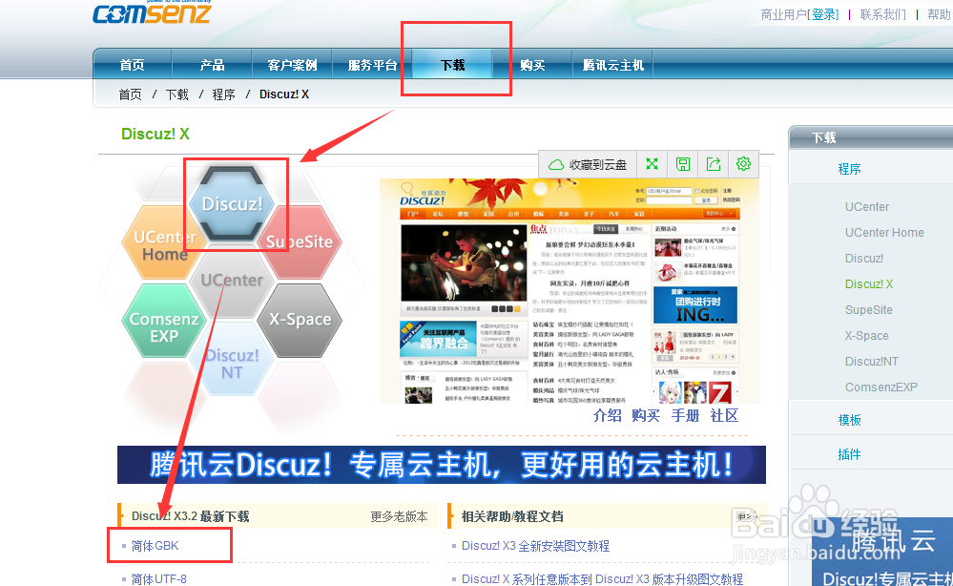Screen dimensions: 953x586
Task: Choose the gray UCenter hexagon
Action: coord(232,281)
